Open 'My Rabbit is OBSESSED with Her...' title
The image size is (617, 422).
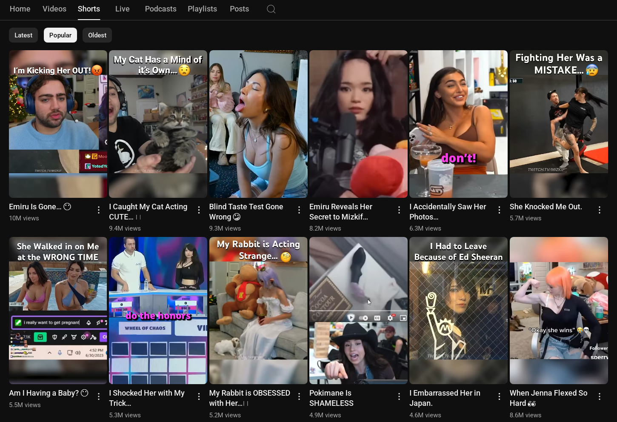(x=250, y=398)
